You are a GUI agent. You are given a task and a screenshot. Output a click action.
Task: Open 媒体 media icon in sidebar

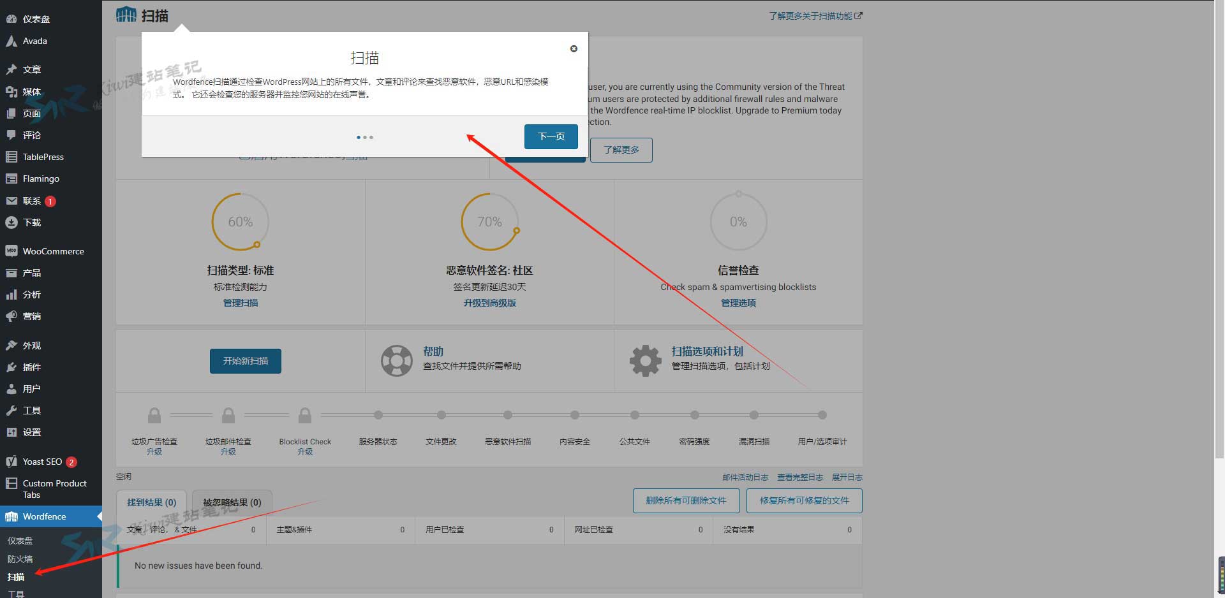11,91
